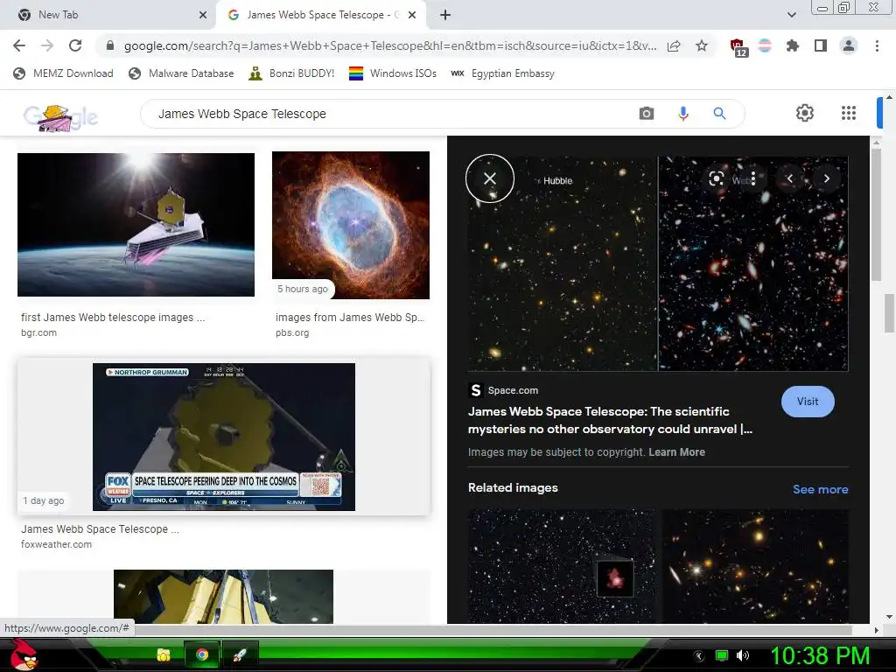Open the pbs.org nebula thumbnail
The width and height of the screenshot is (896, 672).
tap(351, 225)
